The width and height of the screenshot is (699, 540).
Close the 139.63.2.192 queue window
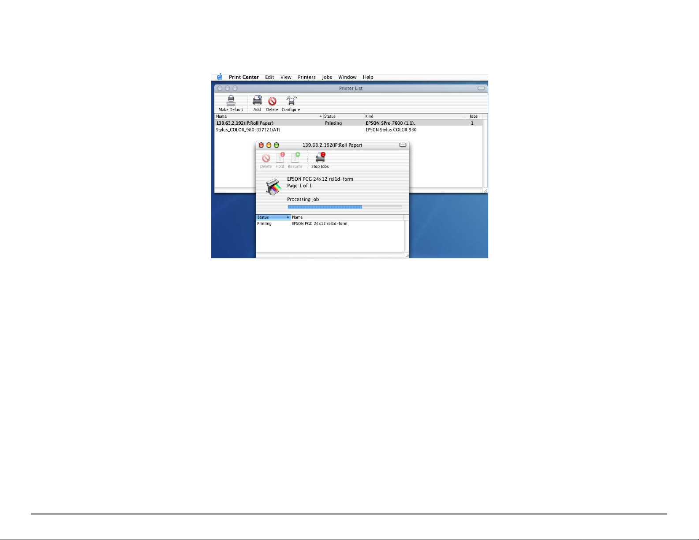(x=261, y=145)
